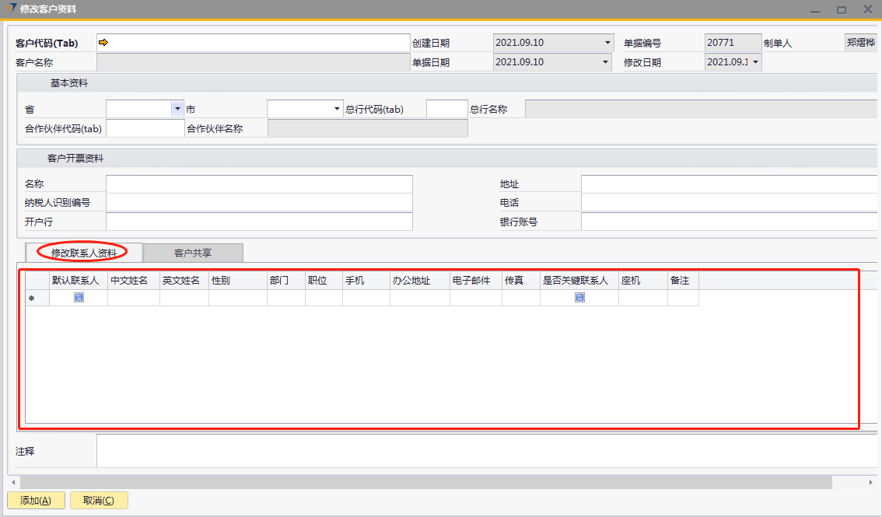The image size is (882, 517).
Task: Toggle the 是否关键联系人 checkbox
Action: (579, 298)
